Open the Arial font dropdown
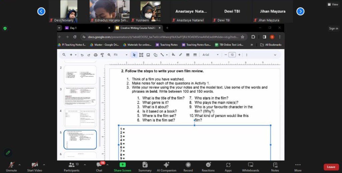This screenshot has height=173, width=342. pos(211,55)
